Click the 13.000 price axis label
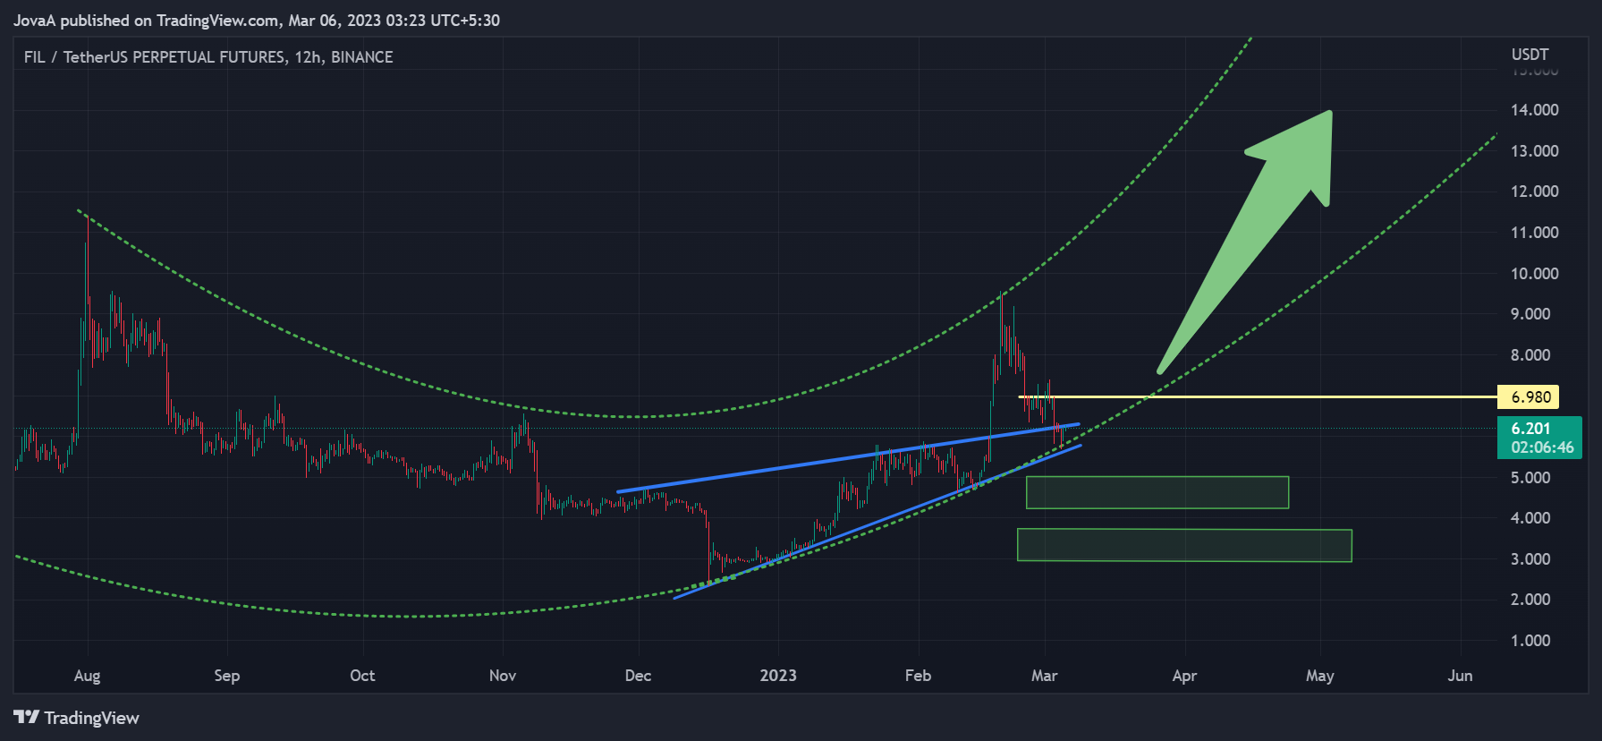Viewport: 1602px width, 741px height. 1534,151
